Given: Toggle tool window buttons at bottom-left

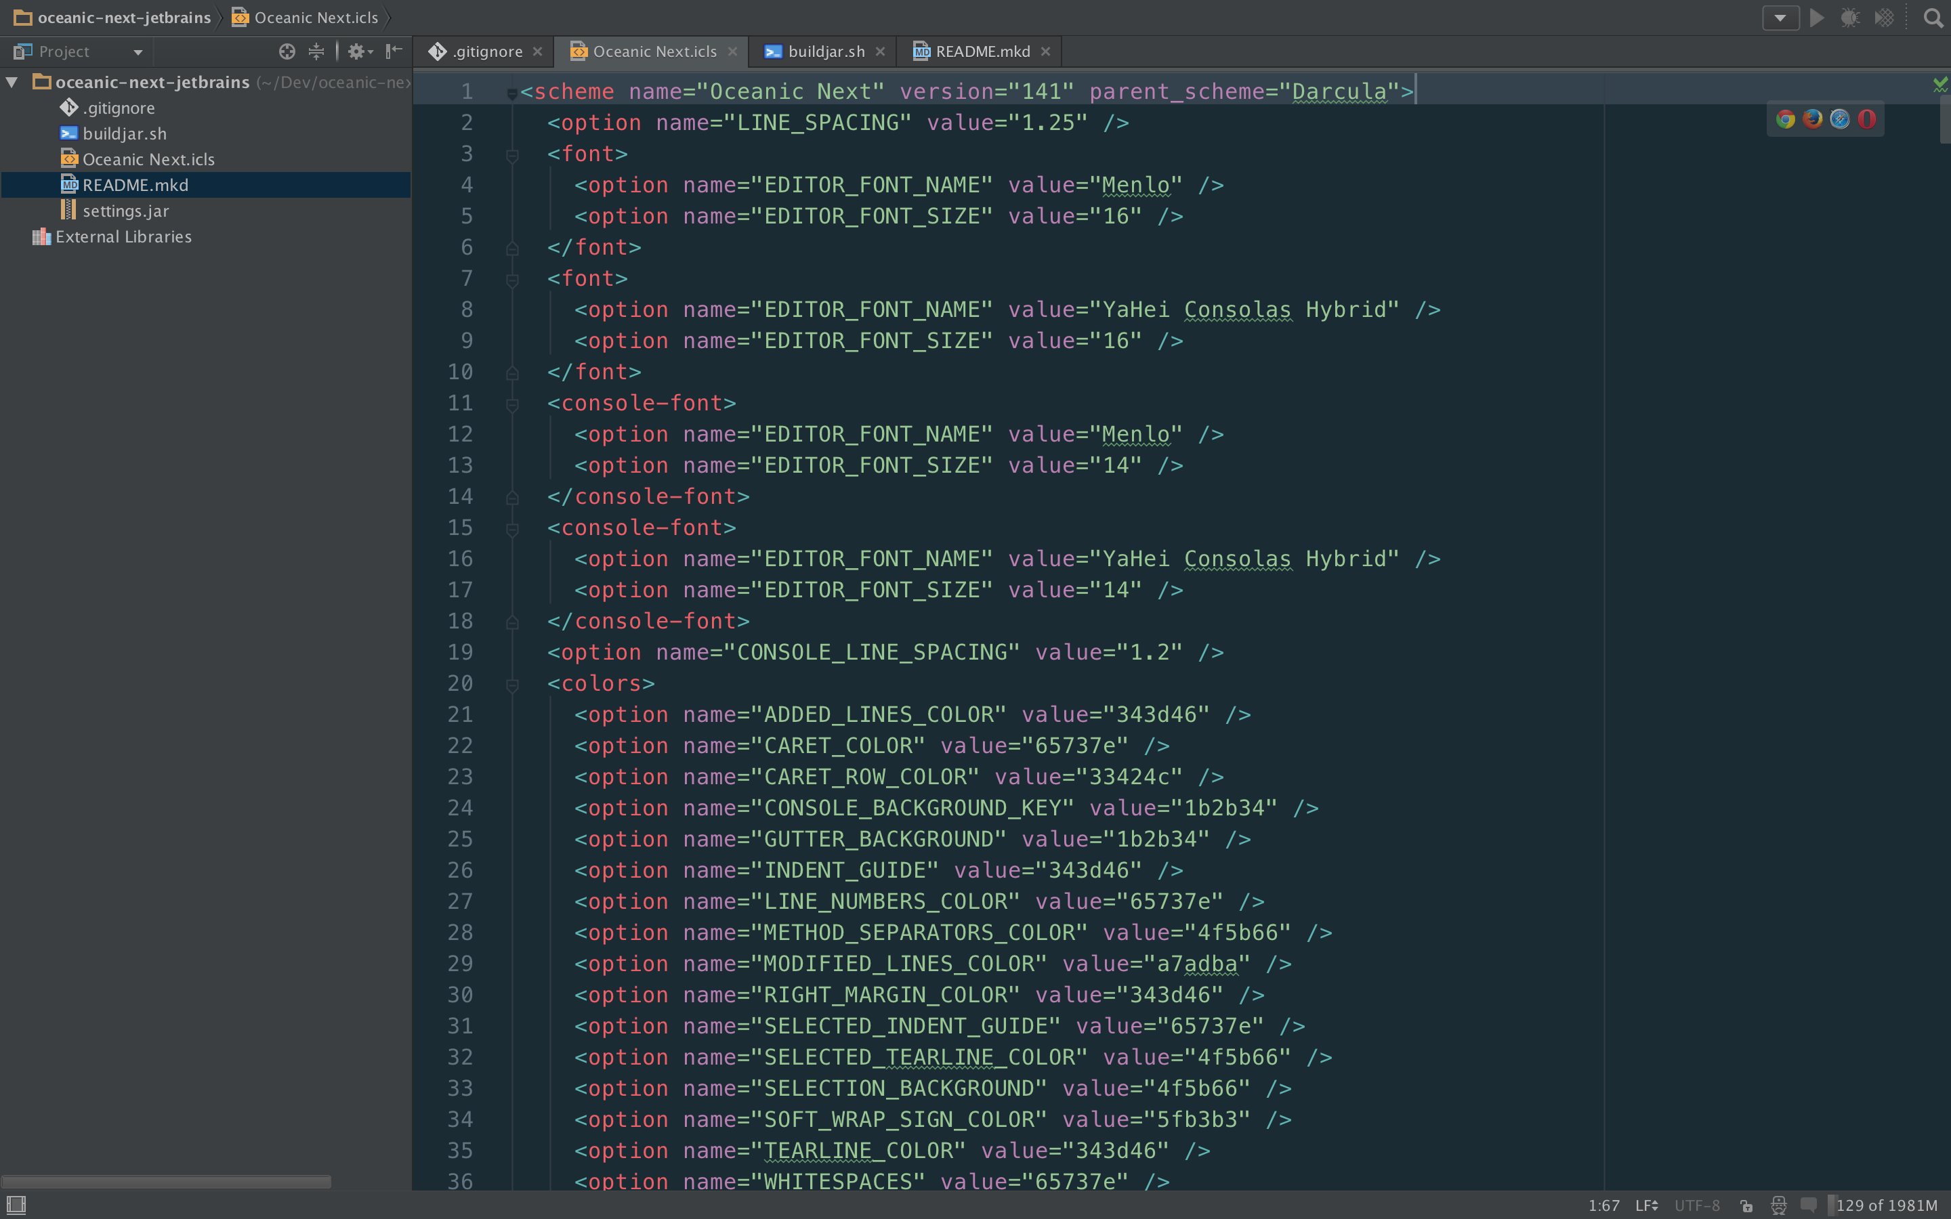Looking at the screenshot, I should click(16, 1205).
